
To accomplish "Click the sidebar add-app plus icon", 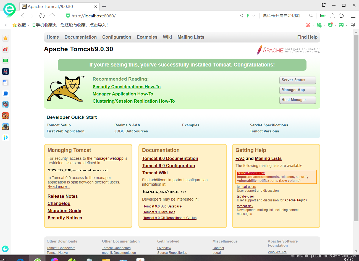I will (5, 249).
